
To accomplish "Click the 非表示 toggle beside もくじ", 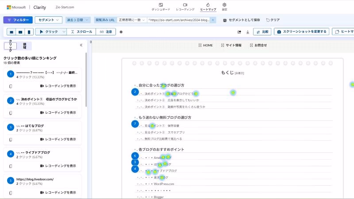I will pyautogui.click(x=239, y=73).
